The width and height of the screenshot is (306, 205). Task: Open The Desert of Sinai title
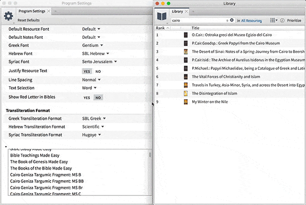coord(248,52)
